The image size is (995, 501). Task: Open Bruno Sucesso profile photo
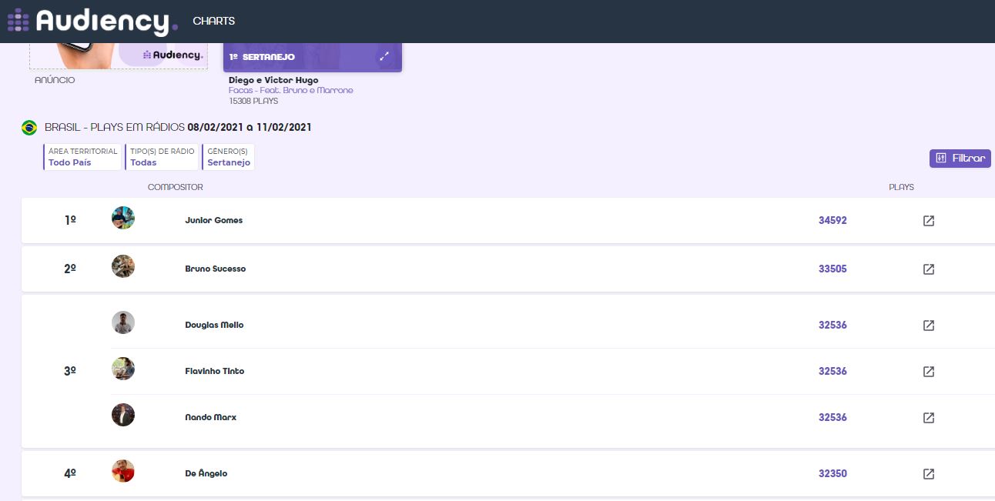point(123,266)
